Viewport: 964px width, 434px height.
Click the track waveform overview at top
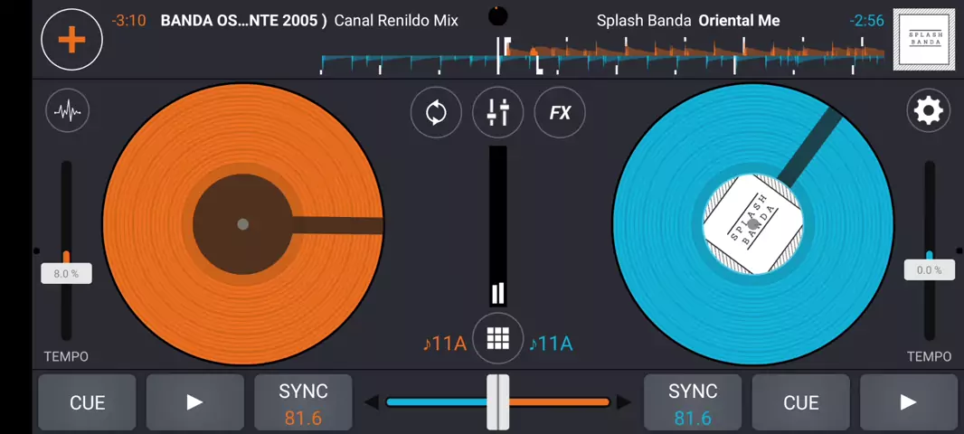(602, 56)
